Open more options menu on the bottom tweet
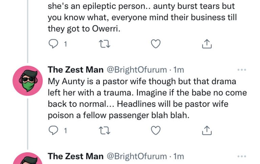Image resolution: width=260 pixels, height=164 pixels. click(242, 156)
